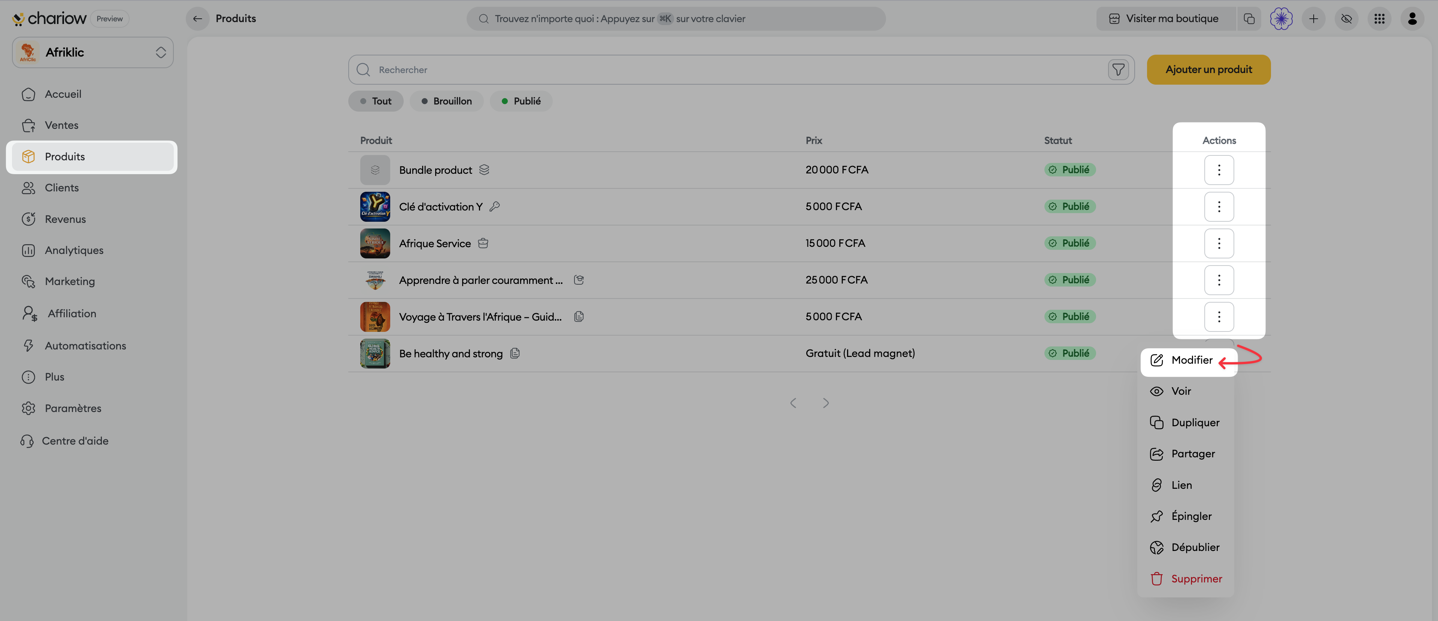This screenshot has height=621, width=1438.
Task: Choose Voir in the context menu
Action: (1186, 391)
